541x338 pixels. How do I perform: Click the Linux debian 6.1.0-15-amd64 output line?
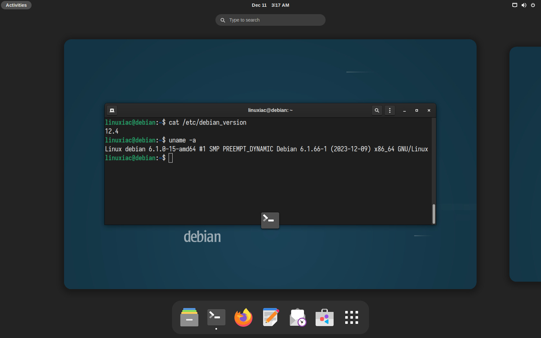[x=266, y=149]
